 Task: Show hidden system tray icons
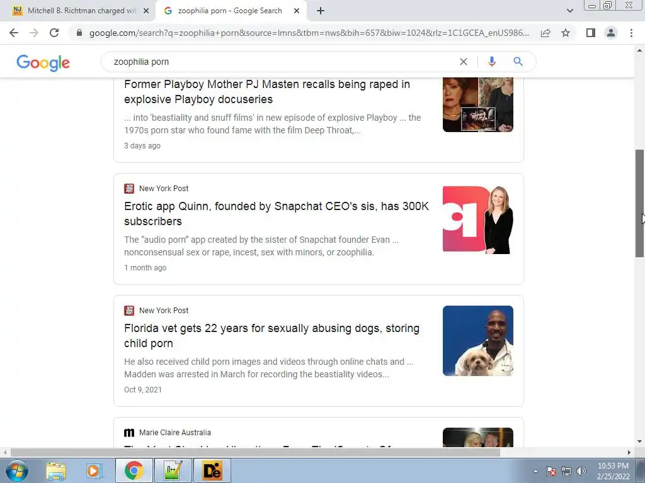click(535, 471)
